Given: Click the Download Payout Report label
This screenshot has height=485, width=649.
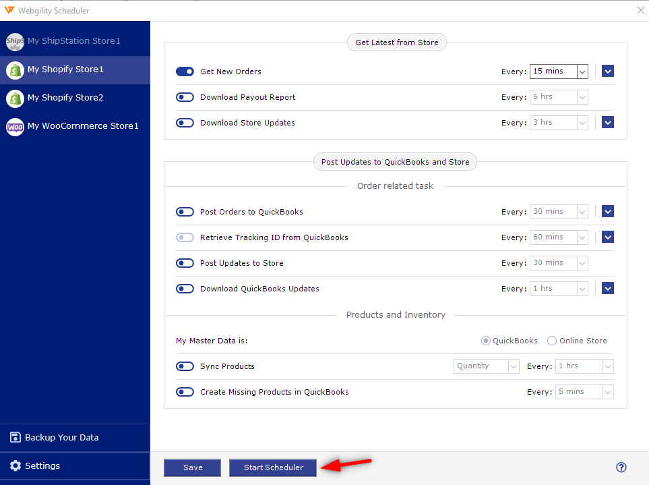Looking at the screenshot, I should point(247,97).
